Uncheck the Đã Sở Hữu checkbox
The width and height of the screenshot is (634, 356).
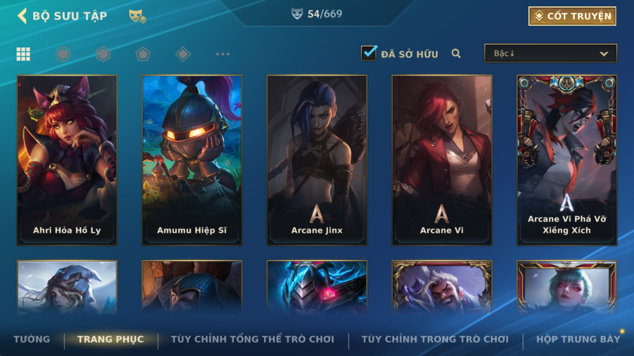pyautogui.click(x=369, y=53)
